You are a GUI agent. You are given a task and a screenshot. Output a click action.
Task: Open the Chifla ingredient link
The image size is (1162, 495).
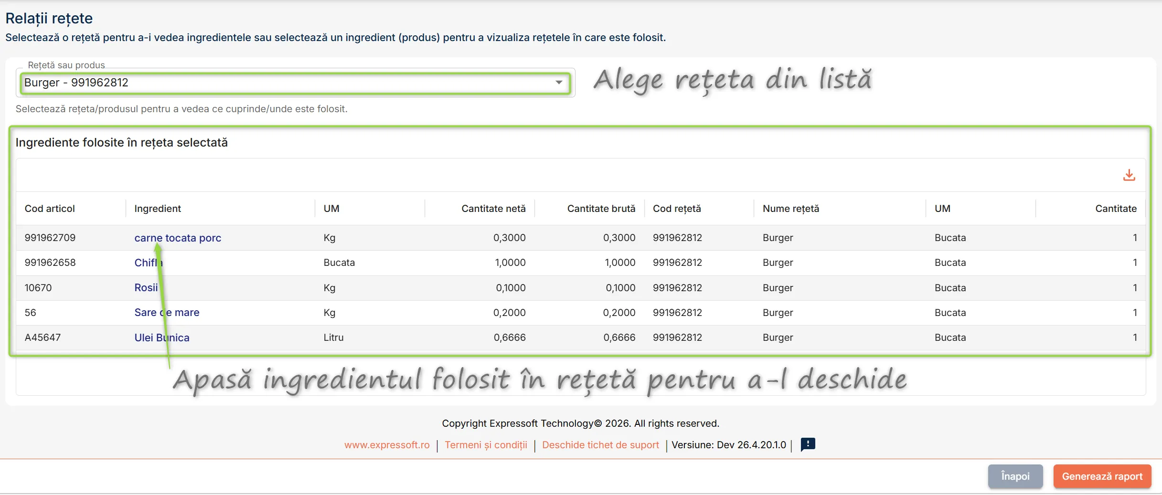click(148, 263)
